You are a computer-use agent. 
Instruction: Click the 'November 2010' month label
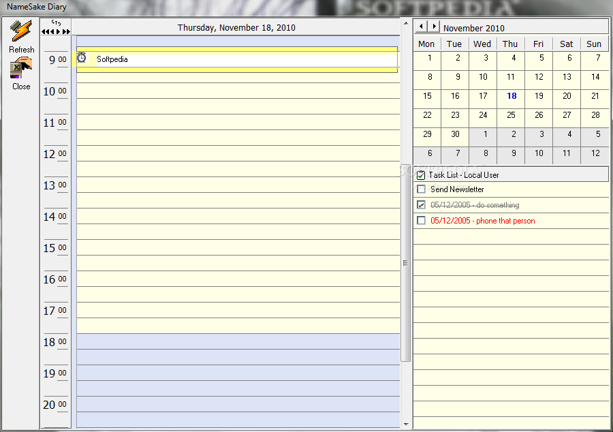coord(474,28)
